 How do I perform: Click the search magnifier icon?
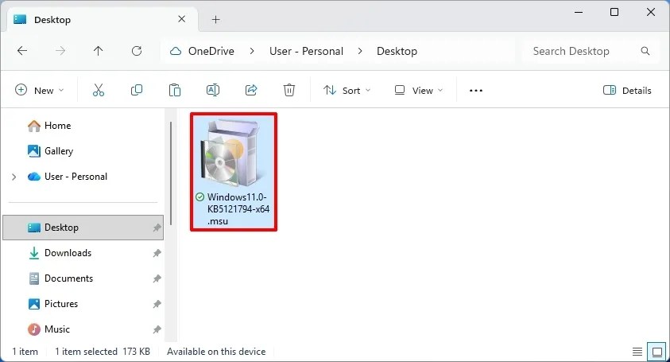(645, 52)
